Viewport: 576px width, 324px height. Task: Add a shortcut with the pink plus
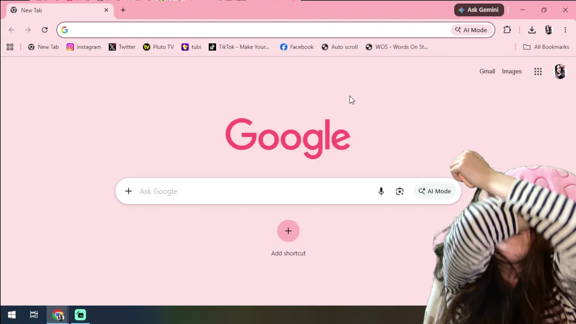point(288,231)
